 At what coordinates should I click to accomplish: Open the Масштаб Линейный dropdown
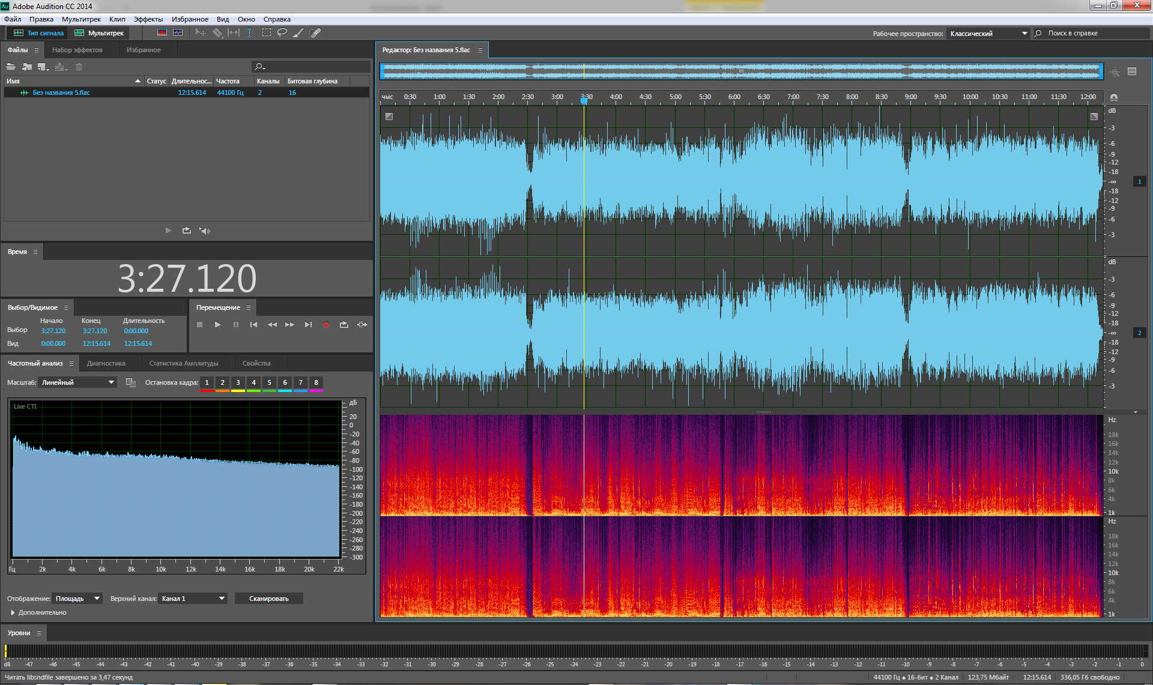coord(77,382)
